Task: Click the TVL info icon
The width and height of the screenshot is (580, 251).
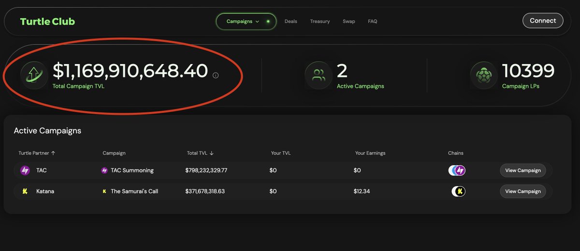Action: click(216, 75)
